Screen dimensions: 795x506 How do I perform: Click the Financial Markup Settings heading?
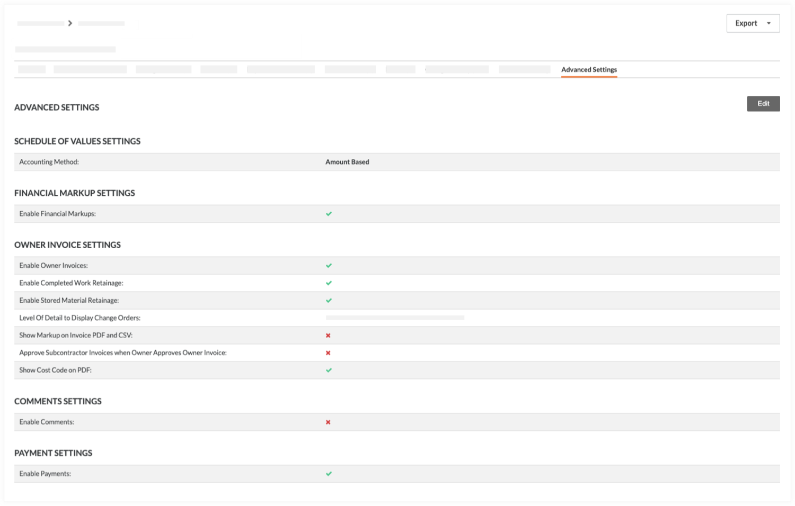pos(75,193)
